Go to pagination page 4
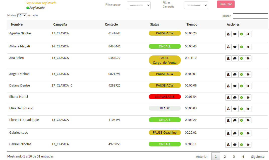 pos(243,156)
